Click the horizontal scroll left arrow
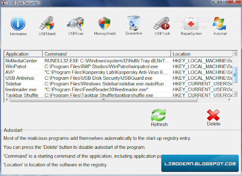The width and height of the screenshot is (242, 176). (7, 100)
